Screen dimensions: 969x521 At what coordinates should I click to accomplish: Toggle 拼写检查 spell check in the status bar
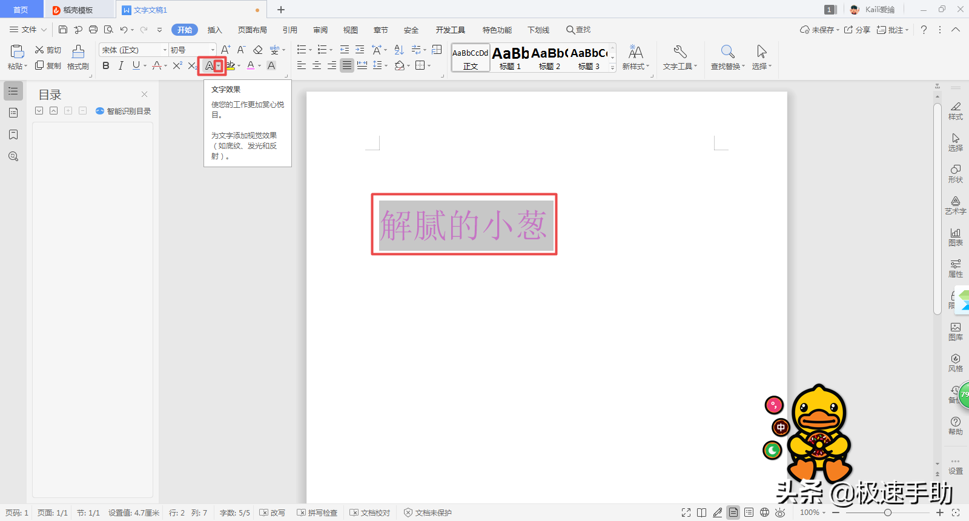(x=317, y=513)
